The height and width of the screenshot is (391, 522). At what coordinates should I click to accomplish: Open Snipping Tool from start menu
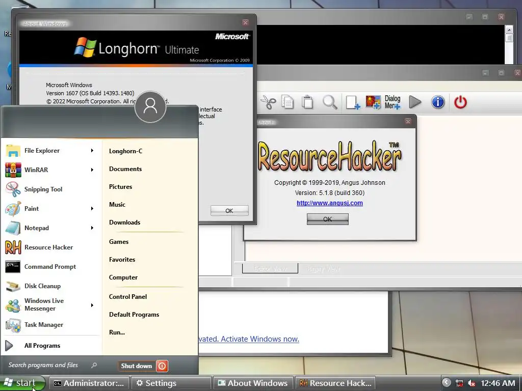tap(50, 189)
